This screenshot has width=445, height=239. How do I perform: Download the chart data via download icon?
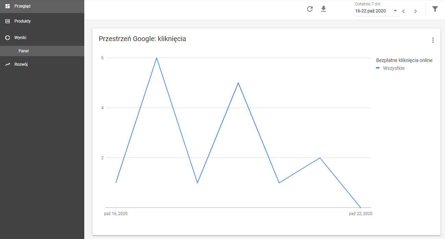click(x=323, y=9)
